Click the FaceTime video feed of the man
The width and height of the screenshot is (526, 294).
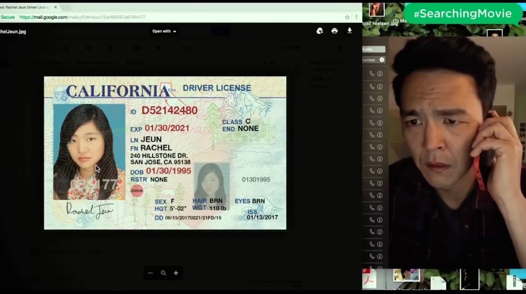click(x=456, y=153)
